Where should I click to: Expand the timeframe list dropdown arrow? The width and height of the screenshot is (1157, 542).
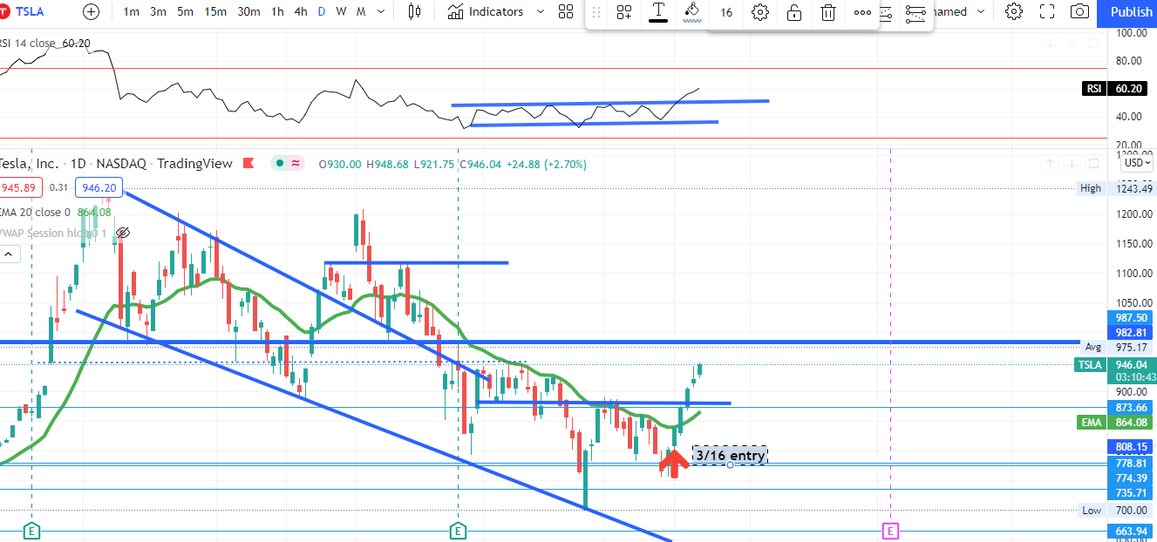coord(381,11)
